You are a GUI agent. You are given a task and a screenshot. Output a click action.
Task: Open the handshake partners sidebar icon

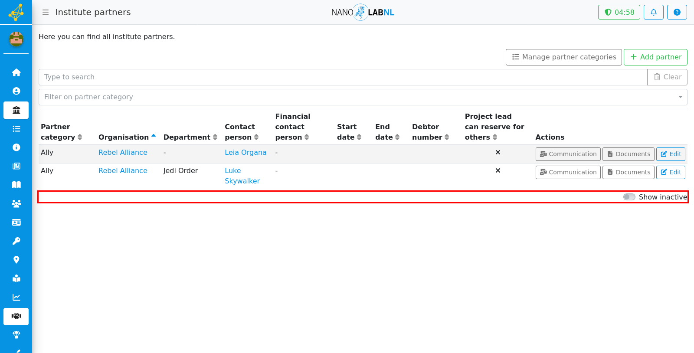click(x=16, y=317)
